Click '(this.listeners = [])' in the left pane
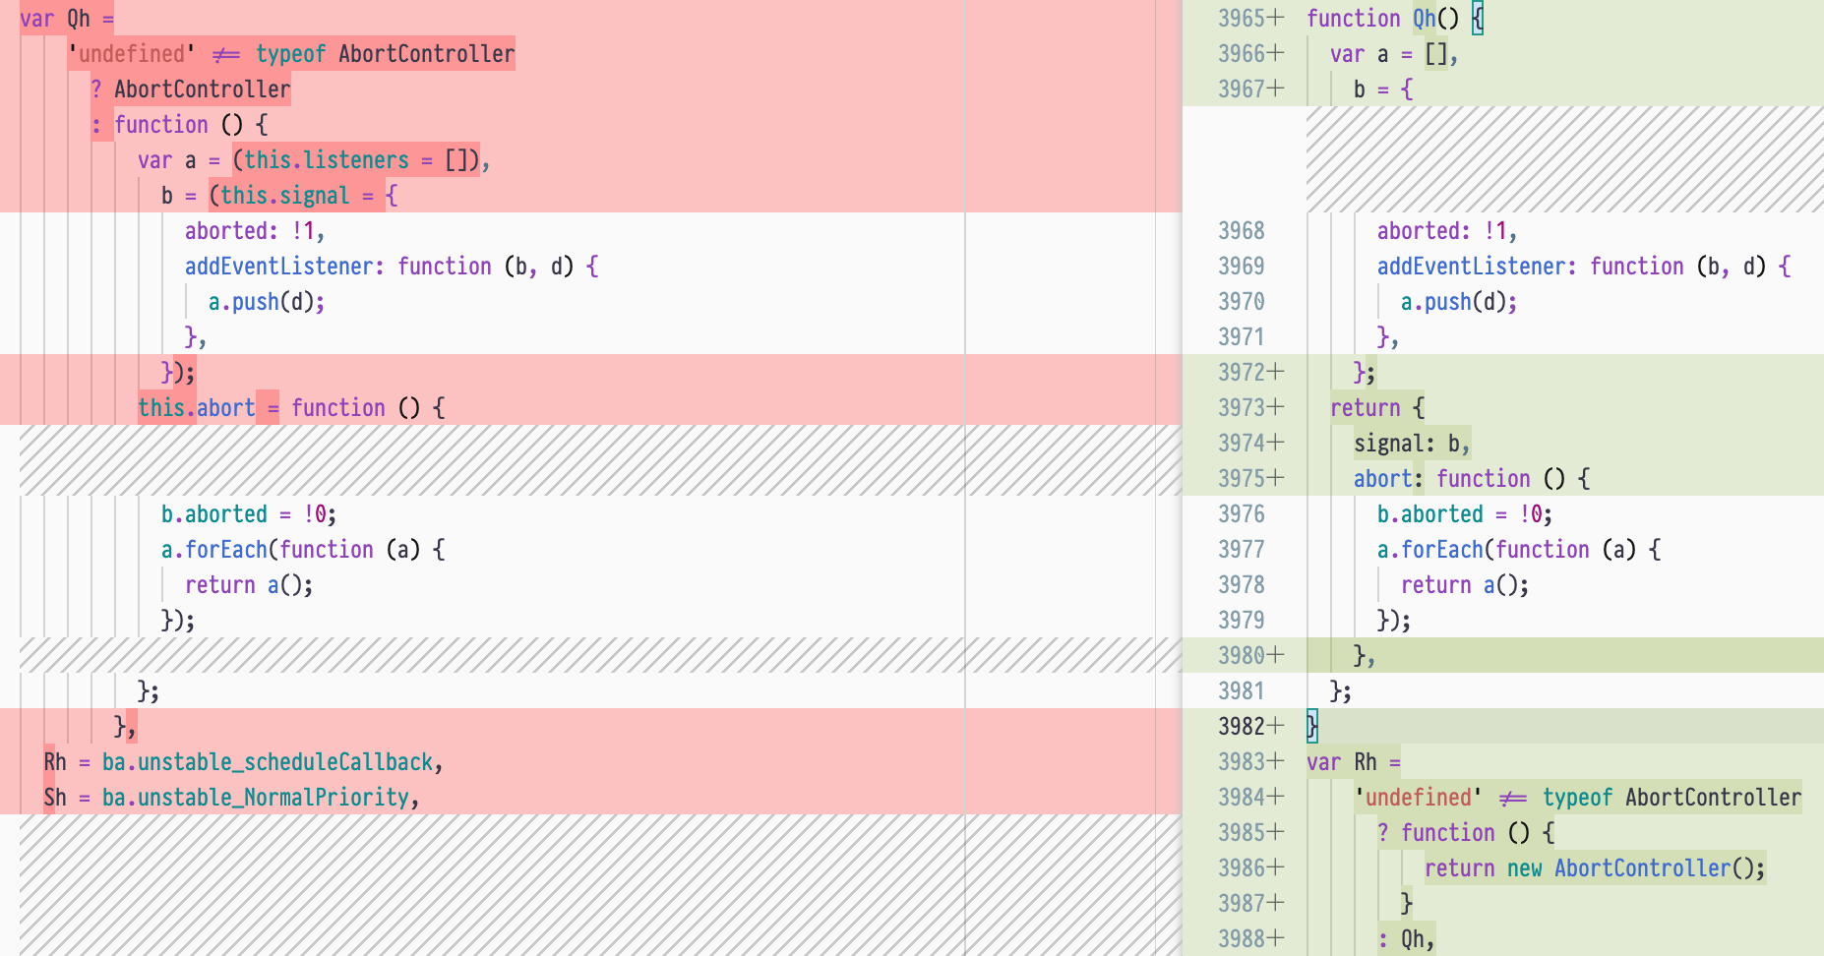 355,160
